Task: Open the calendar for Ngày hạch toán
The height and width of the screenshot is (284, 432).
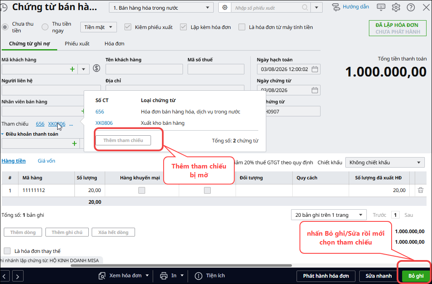Action: (315, 69)
